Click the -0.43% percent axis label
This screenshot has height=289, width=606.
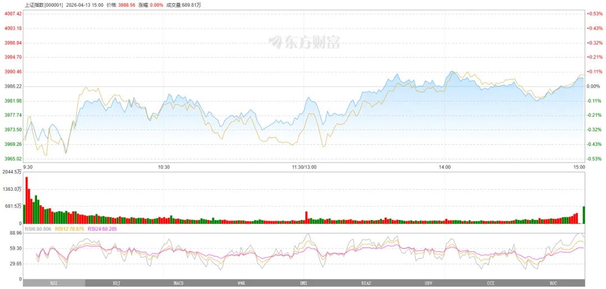click(x=594, y=144)
